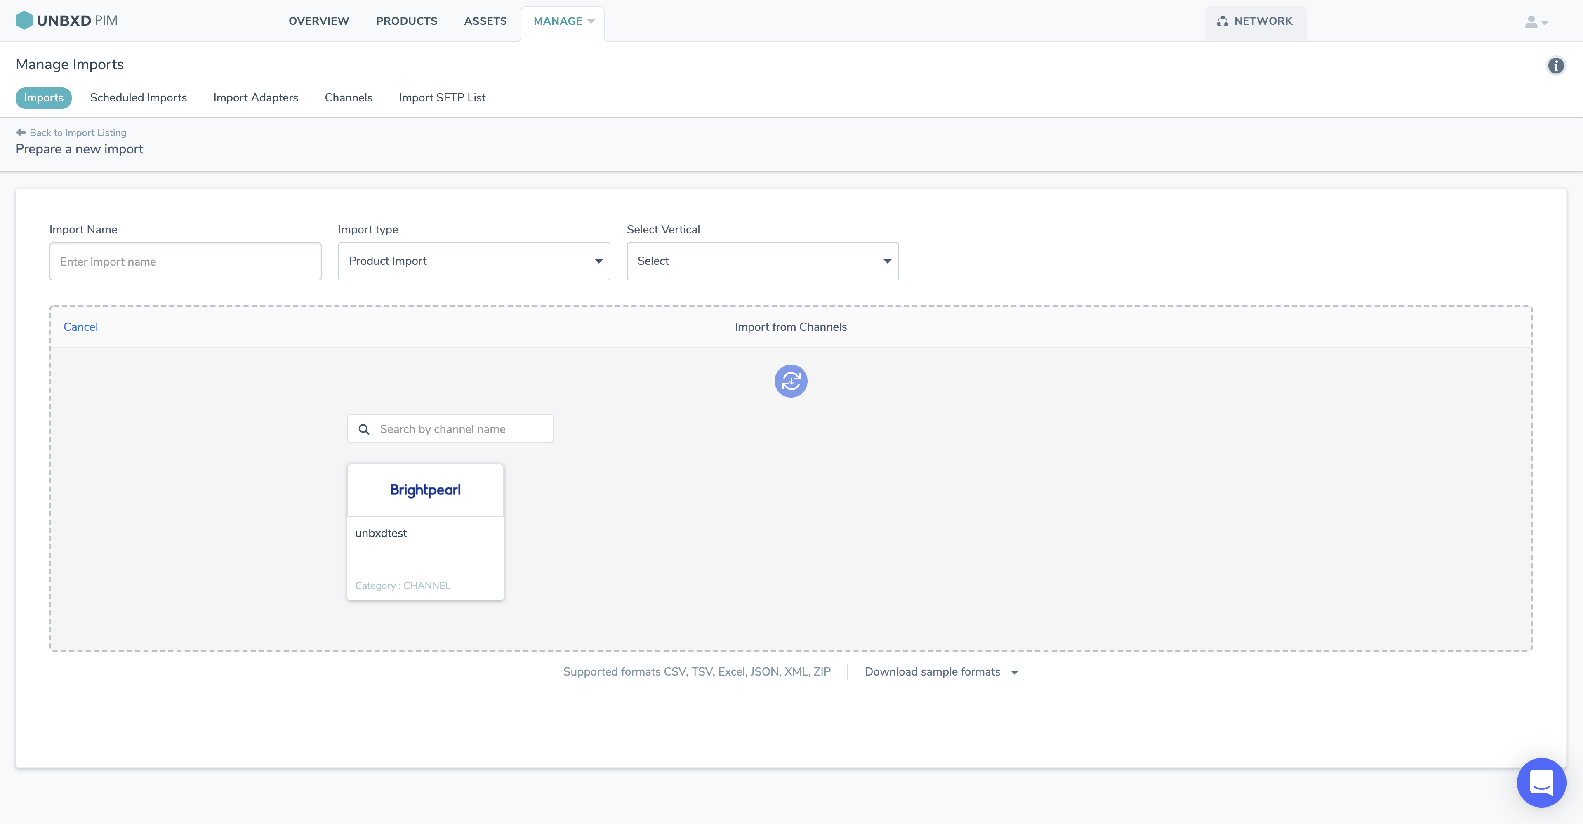1583x824 pixels.
Task: Open the Import SFTP List tab
Action: coord(443,98)
